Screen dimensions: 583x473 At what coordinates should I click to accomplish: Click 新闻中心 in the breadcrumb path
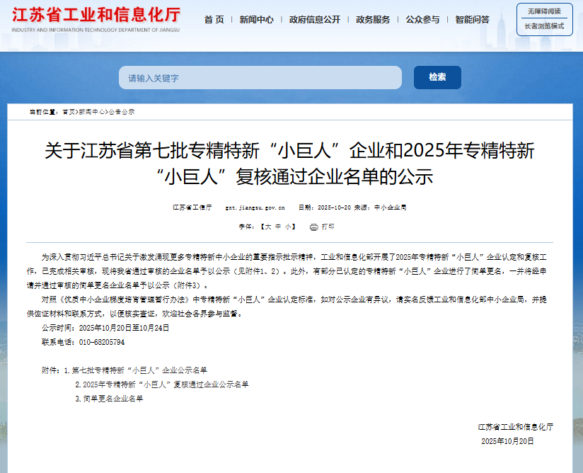(92, 112)
